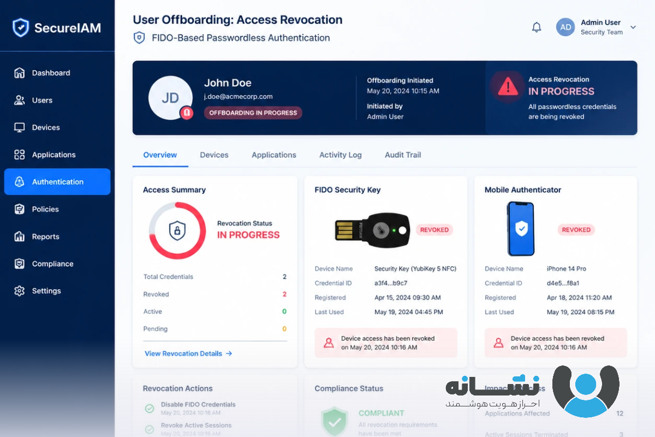Click check icon for Disable FIDO Credentials
Image resolution: width=655 pixels, height=437 pixels.
pos(149,408)
